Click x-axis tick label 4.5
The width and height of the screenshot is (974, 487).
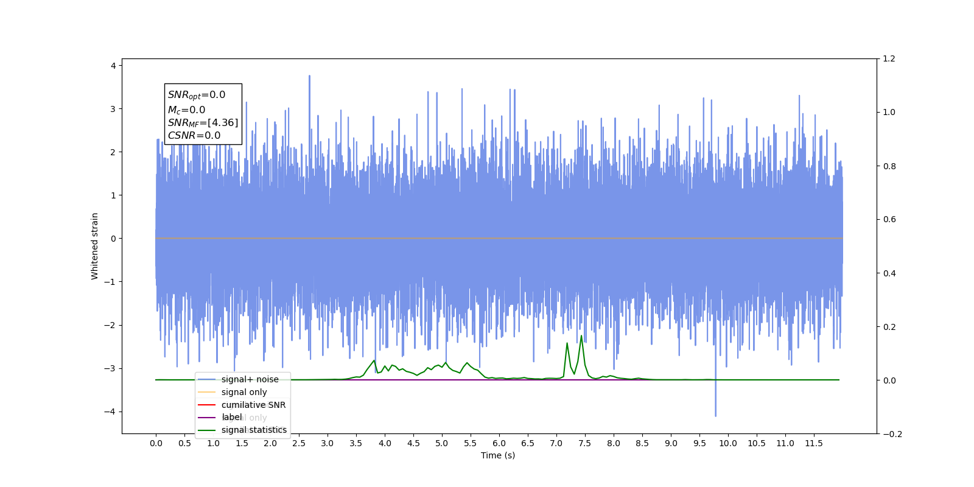coord(413,443)
